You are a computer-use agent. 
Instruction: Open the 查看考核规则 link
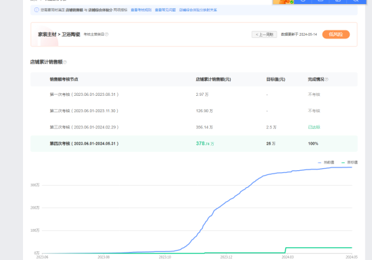(x=141, y=10)
